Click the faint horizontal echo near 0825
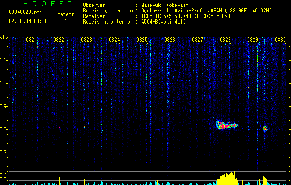 [156, 130]
